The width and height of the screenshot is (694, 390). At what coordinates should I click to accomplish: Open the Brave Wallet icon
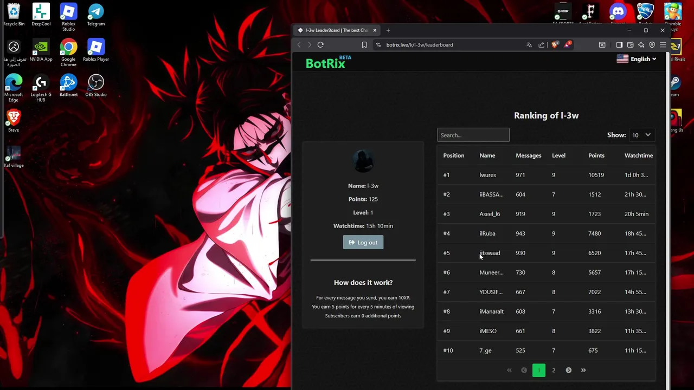point(630,45)
